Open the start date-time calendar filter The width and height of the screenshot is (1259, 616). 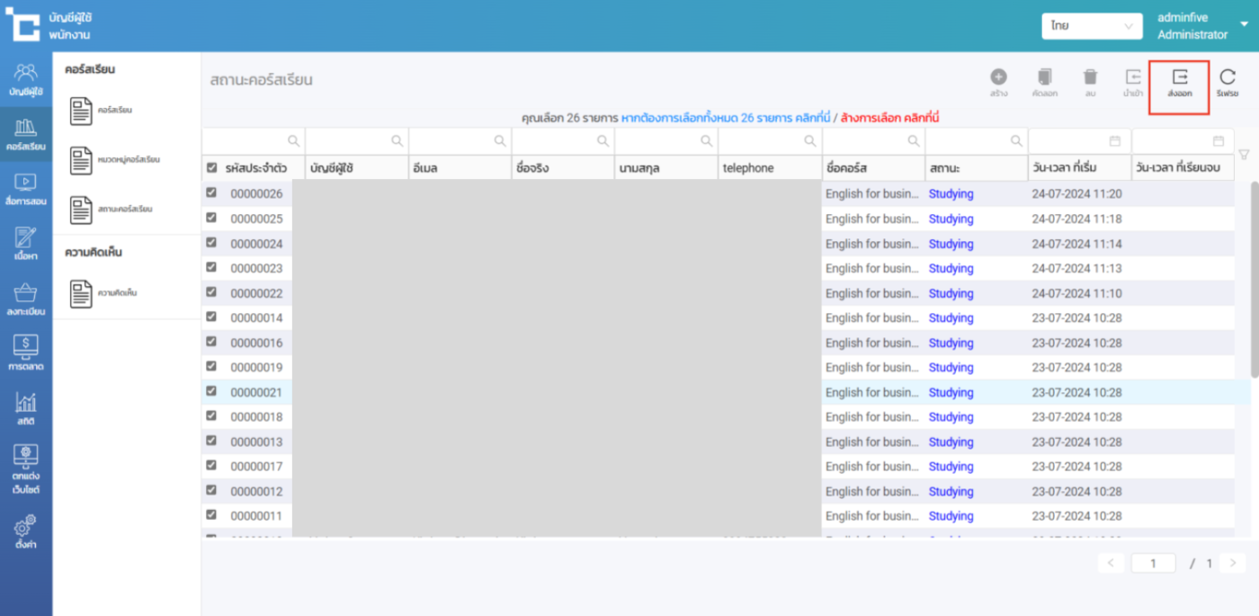pos(1115,141)
